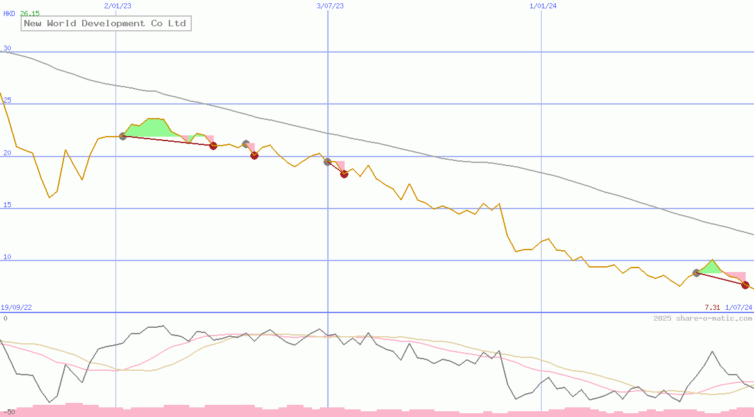Image resolution: width=754 pixels, height=417 pixels.
Task: Click the 25 price axis label
Action: point(7,101)
